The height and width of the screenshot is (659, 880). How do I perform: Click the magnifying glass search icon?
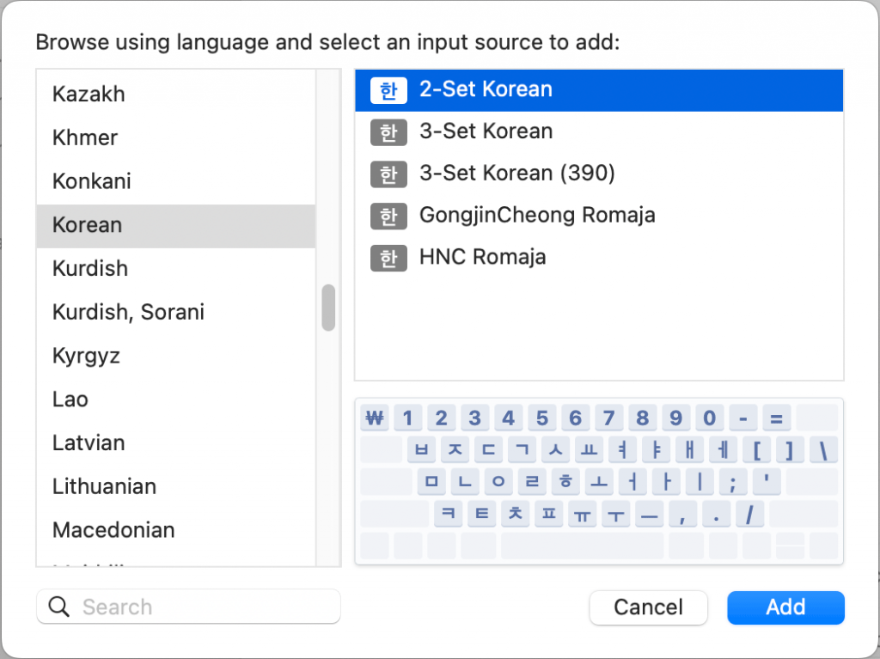[58, 607]
